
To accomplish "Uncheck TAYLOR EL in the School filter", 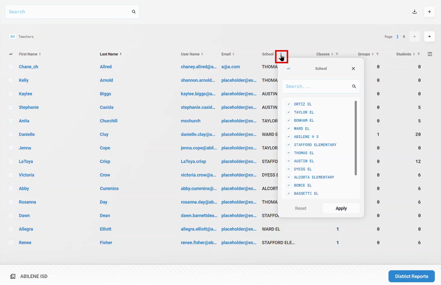I will tap(289, 112).
